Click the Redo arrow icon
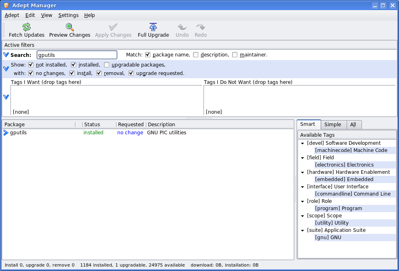 coord(200,27)
